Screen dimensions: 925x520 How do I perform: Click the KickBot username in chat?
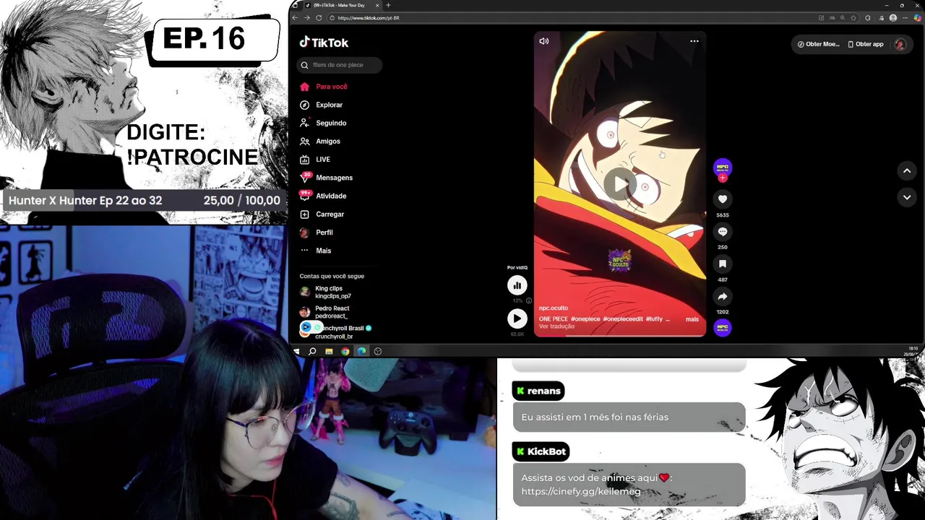click(x=546, y=451)
